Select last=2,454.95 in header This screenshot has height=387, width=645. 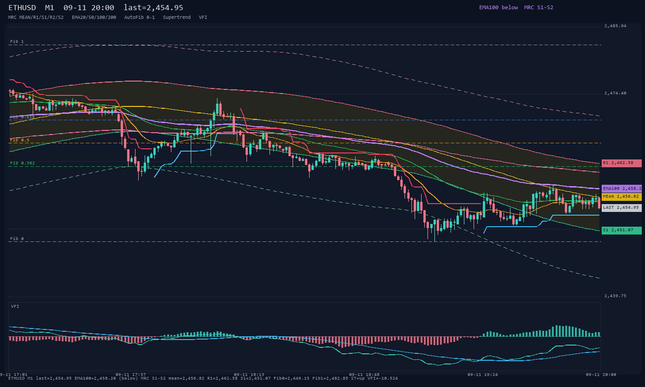click(153, 8)
